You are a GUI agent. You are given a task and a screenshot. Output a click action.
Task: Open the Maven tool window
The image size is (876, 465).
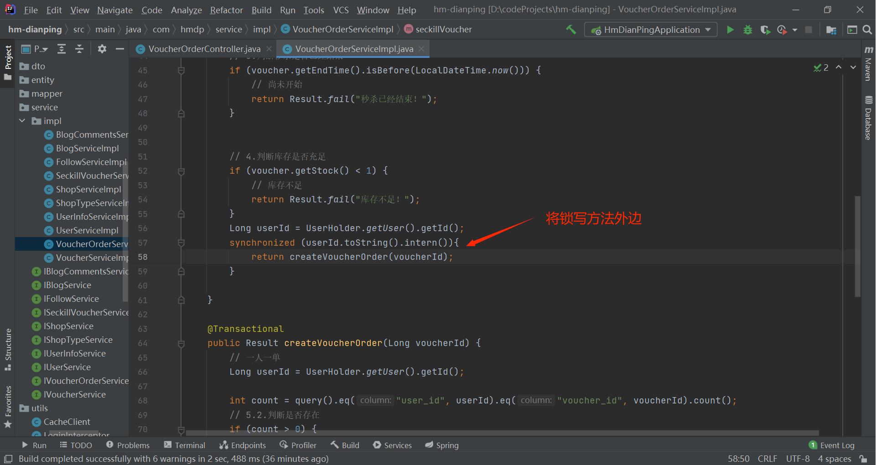point(868,63)
